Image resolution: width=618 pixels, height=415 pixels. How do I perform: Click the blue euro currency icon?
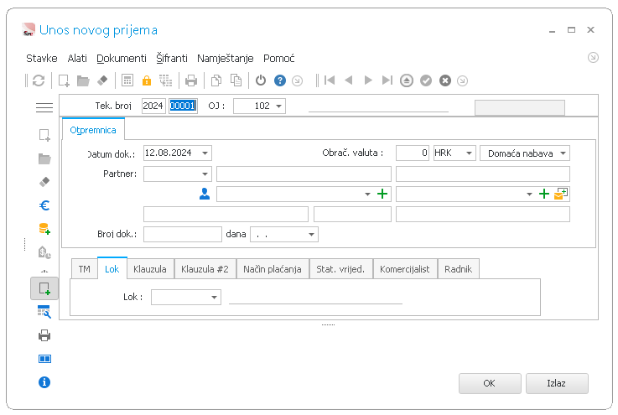pyautogui.click(x=44, y=205)
